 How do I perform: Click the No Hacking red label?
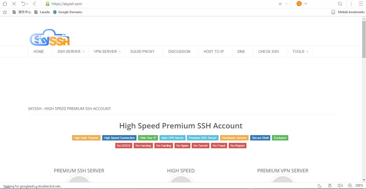[x=143, y=146]
